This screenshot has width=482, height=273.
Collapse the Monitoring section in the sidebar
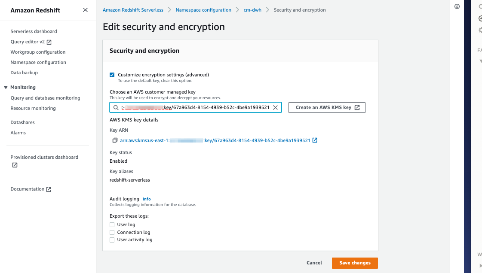[x=5, y=87]
